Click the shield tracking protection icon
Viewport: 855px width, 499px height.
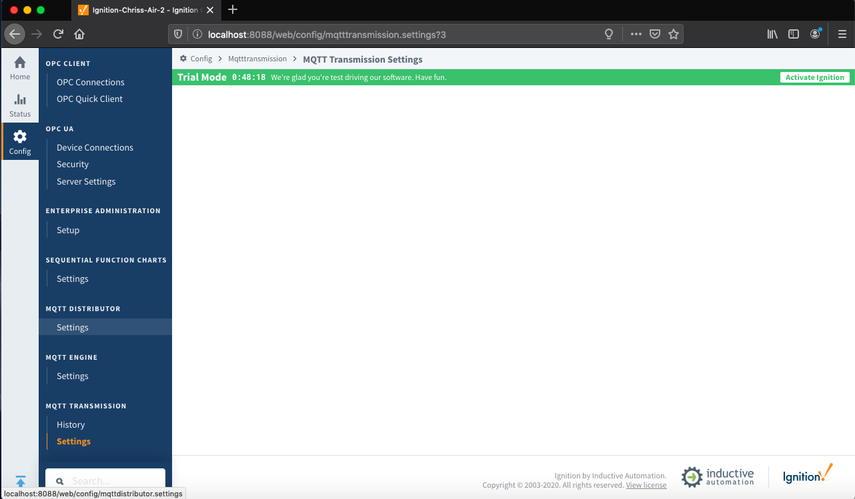pos(178,34)
